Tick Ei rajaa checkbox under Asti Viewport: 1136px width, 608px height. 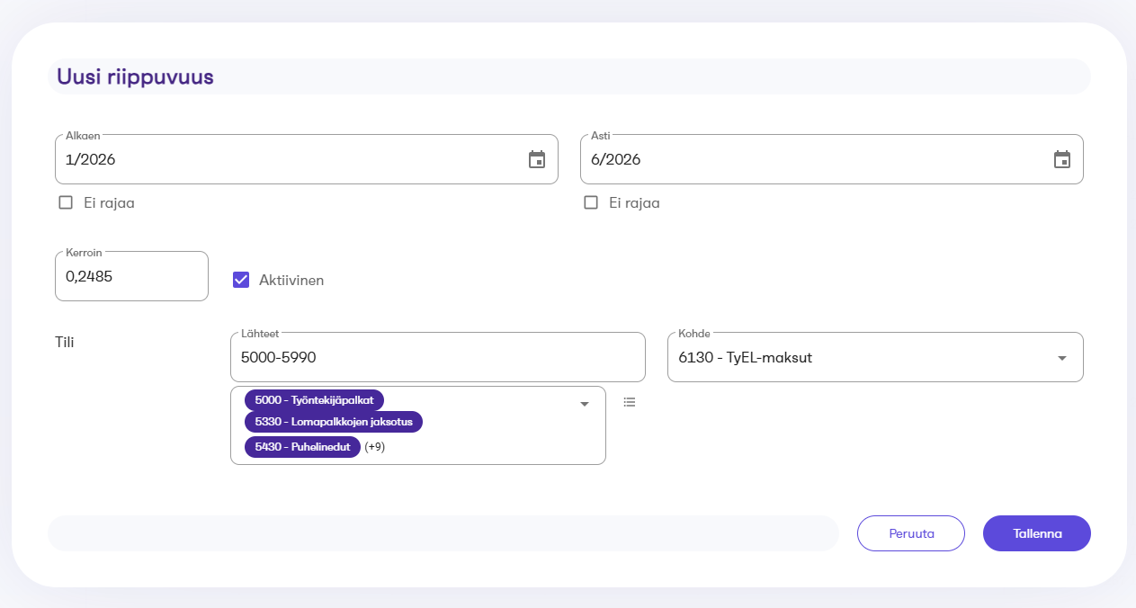[591, 202]
